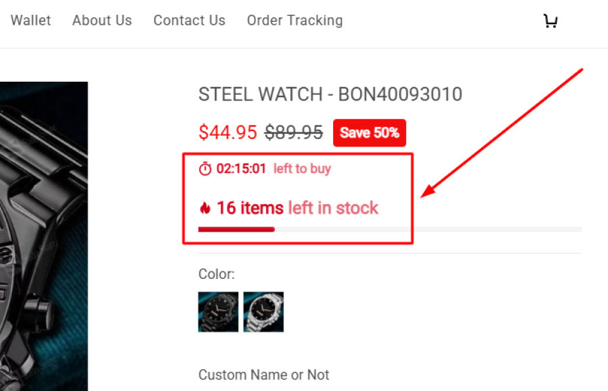Open the Wallet menu item
Screen dimensions: 608x391
pos(30,20)
